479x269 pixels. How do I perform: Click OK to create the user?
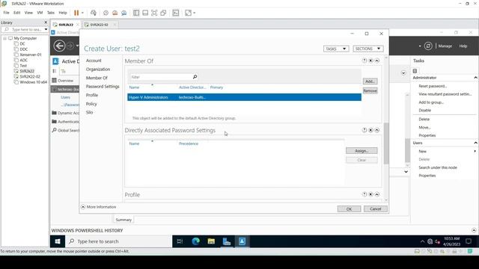(x=350, y=209)
